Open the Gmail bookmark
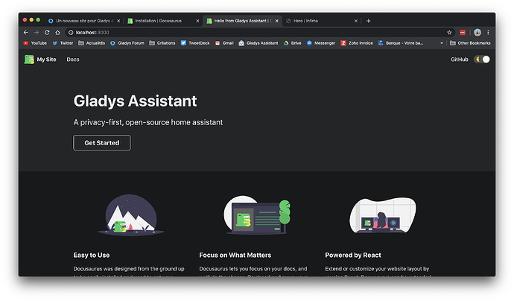Image resolution: width=514 pixels, height=301 pixels. [224, 43]
